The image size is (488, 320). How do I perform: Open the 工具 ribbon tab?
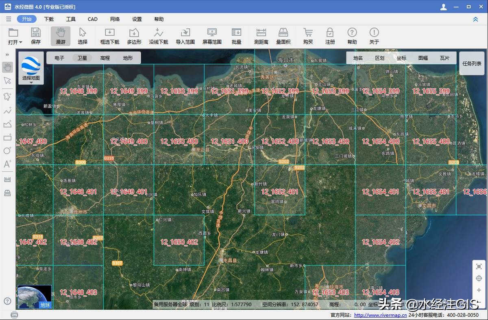coord(71,19)
